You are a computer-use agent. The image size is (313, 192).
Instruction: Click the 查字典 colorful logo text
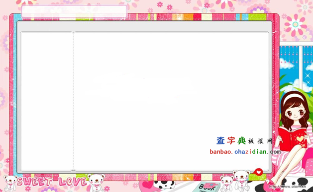point(231,140)
